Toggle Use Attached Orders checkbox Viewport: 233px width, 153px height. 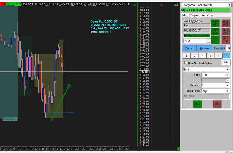[185, 63]
